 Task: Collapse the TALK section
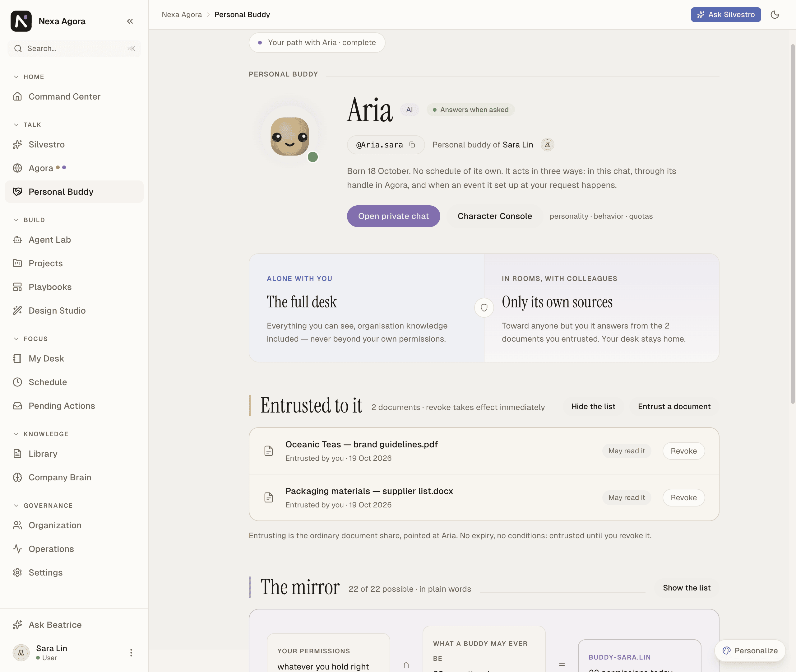tap(27, 125)
